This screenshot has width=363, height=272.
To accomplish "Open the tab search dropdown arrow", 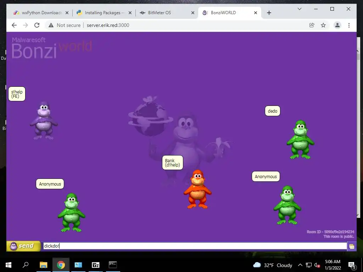I will [299, 9].
